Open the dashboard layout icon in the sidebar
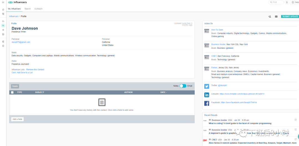Image resolution: width=299 pixels, height=146 pixels. click(3, 14)
